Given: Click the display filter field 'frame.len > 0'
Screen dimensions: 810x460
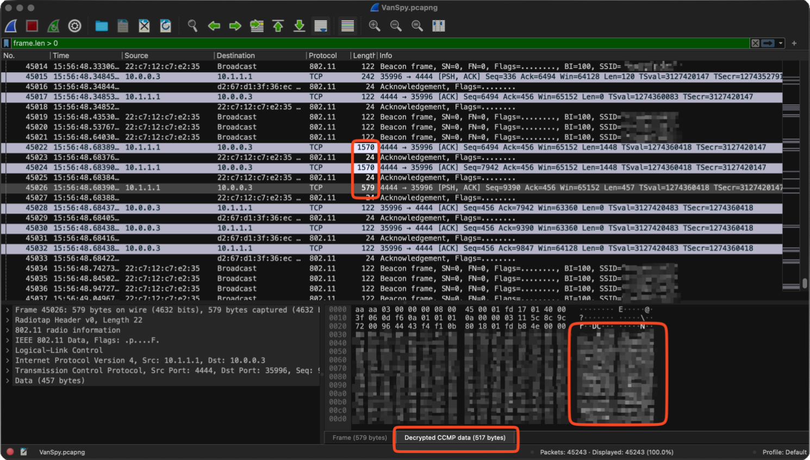Looking at the screenshot, I should coord(381,43).
